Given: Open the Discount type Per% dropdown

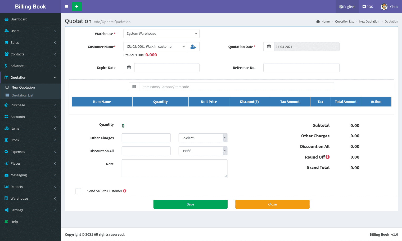Looking at the screenshot, I should point(203,151).
